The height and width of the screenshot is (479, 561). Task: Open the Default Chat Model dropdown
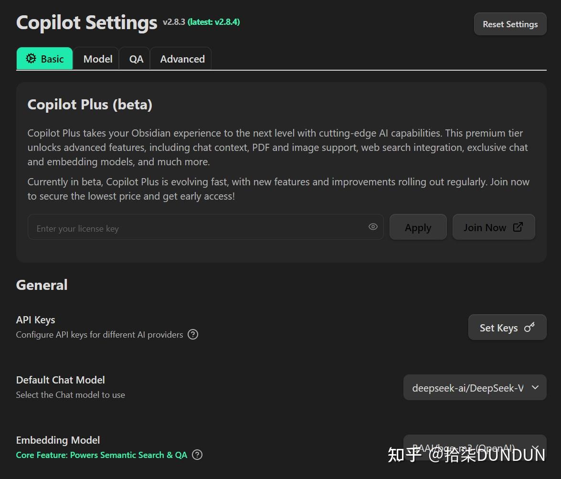point(468,388)
